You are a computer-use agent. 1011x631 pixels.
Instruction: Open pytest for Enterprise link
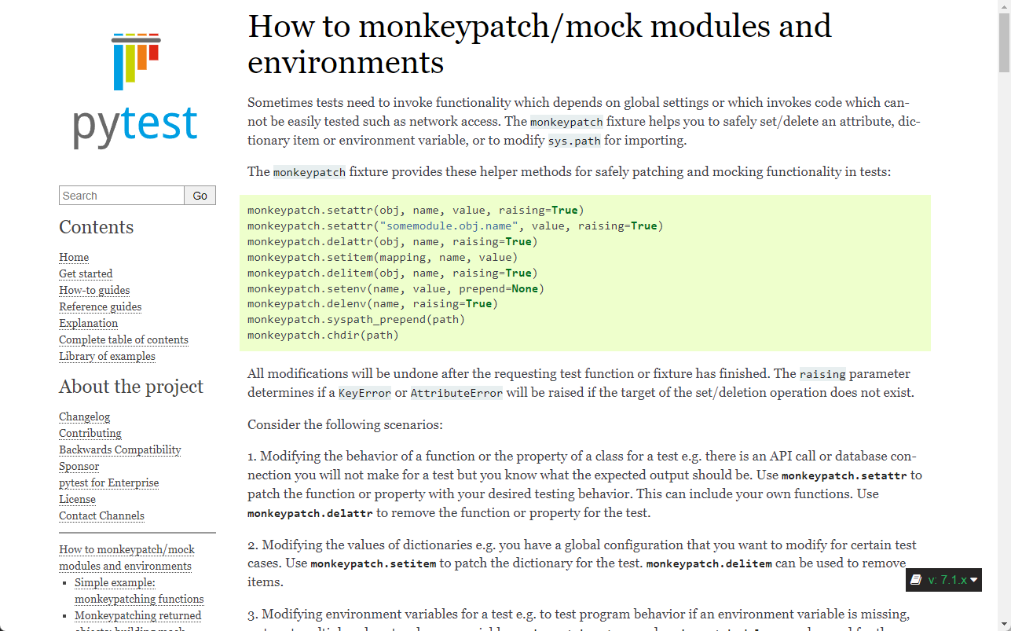point(109,482)
